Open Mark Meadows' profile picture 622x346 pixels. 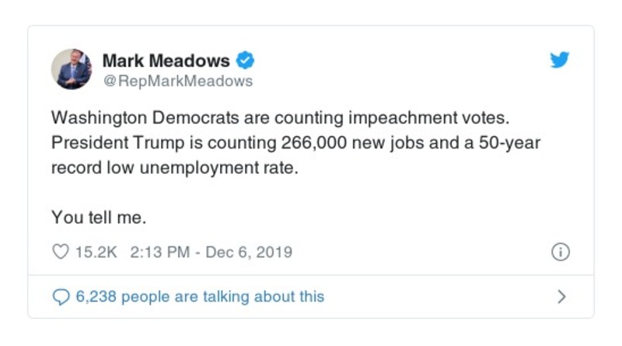(72, 70)
